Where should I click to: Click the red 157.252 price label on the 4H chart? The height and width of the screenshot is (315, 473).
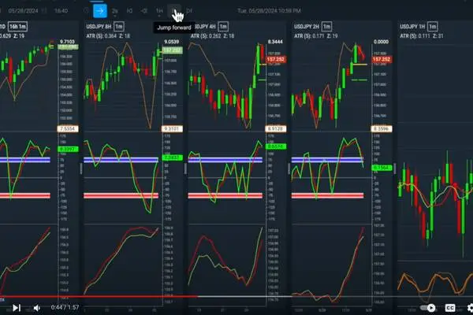[276, 59]
